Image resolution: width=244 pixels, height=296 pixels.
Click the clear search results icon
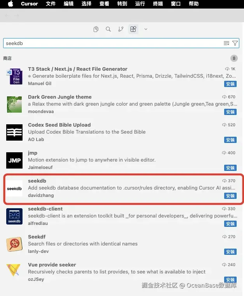tap(227, 43)
